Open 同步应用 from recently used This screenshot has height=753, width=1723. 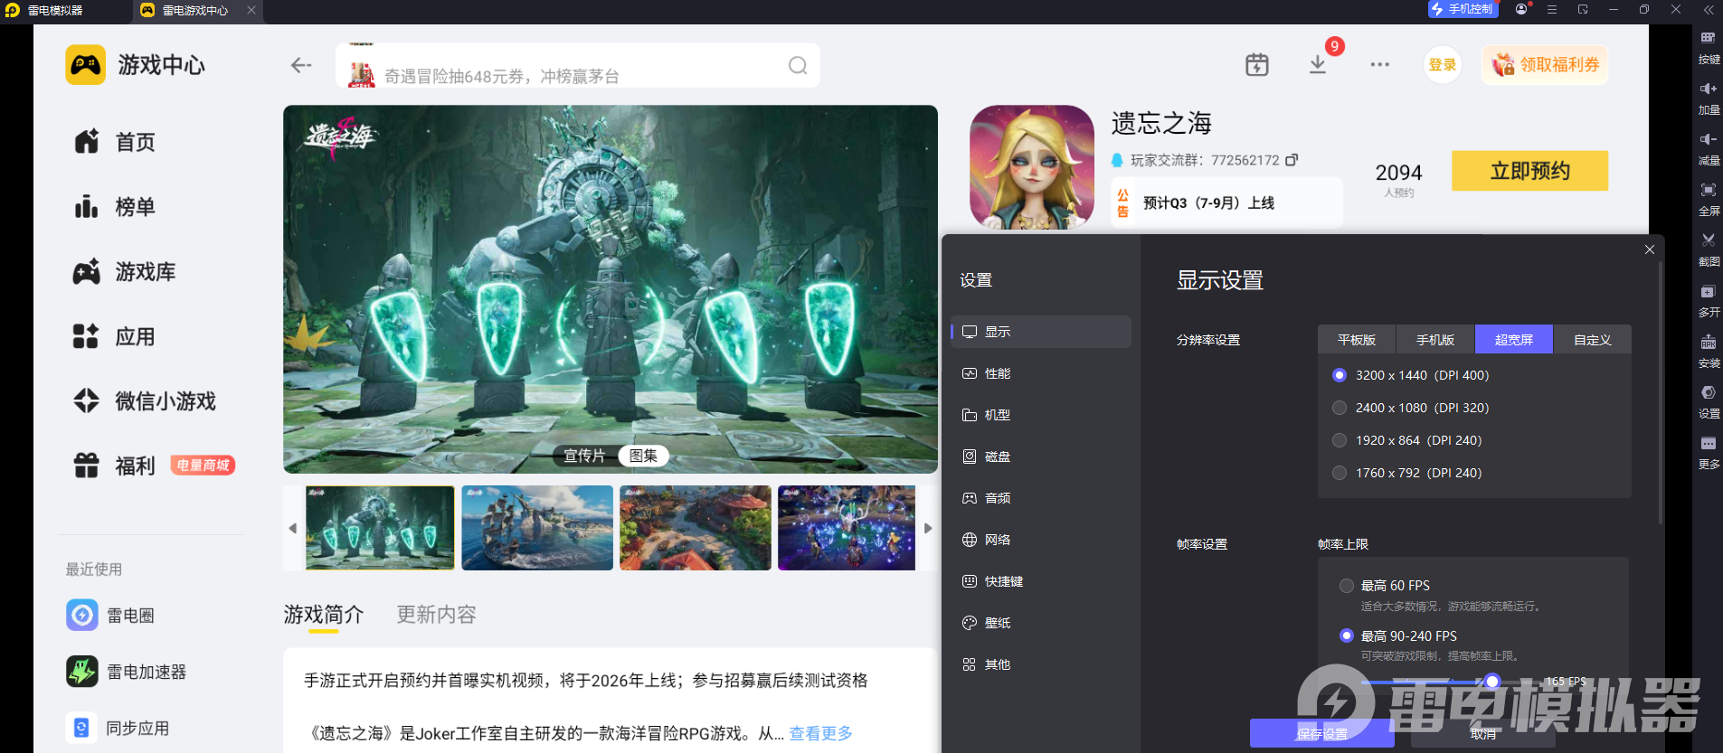(x=118, y=728)
